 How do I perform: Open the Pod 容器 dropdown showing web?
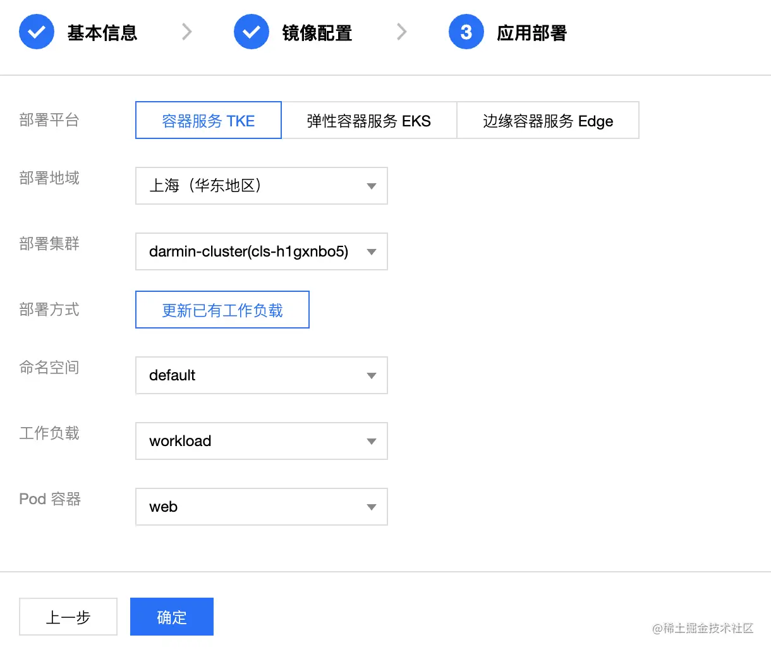point(262,507)
